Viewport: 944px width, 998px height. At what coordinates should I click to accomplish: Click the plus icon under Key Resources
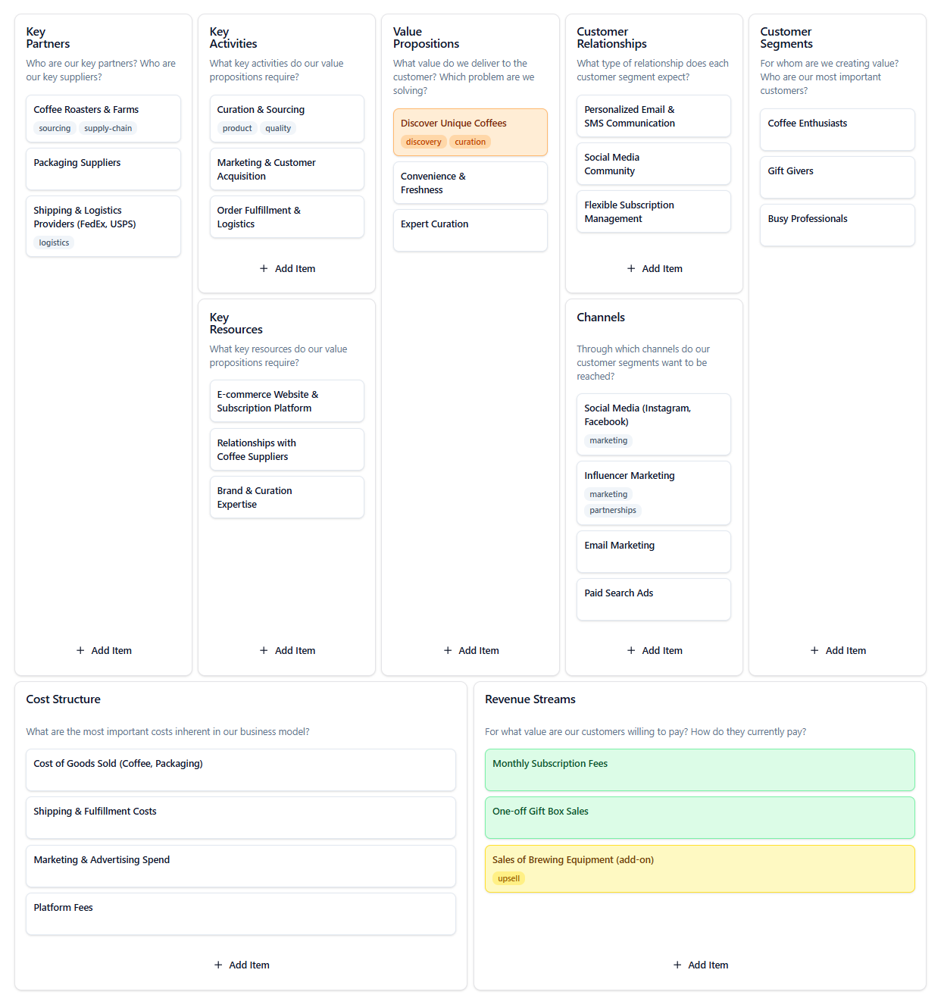point(264,650)
